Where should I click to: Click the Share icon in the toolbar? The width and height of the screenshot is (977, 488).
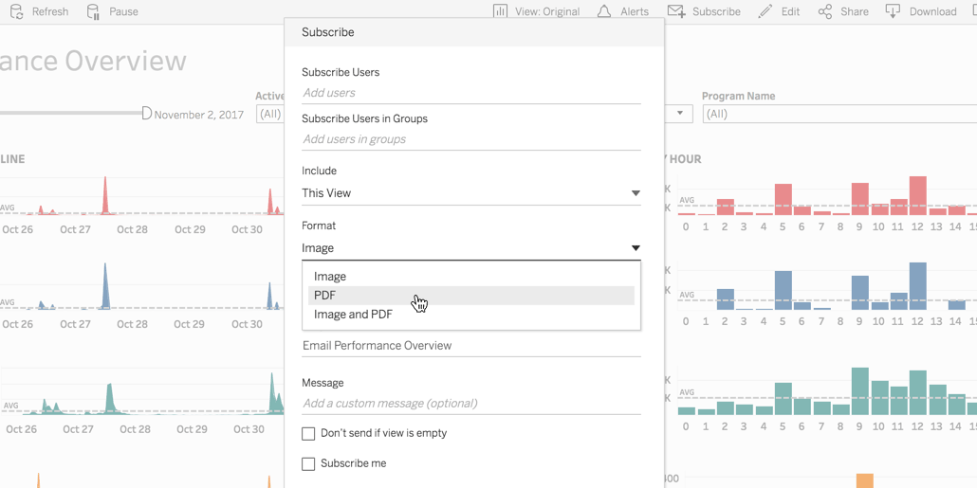(x=825, y=11)
